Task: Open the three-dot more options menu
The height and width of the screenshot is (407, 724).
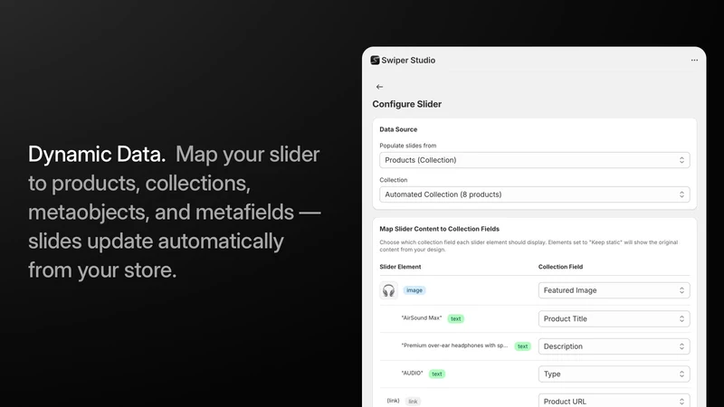Action: (x=694, y=60)
